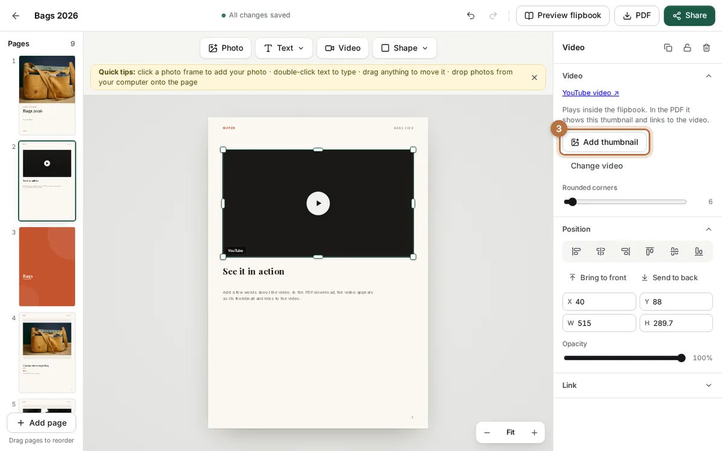Collapse the Video section
Image resolution: width=722 pixels, height=451 pixels.
(x=709, y=76)
